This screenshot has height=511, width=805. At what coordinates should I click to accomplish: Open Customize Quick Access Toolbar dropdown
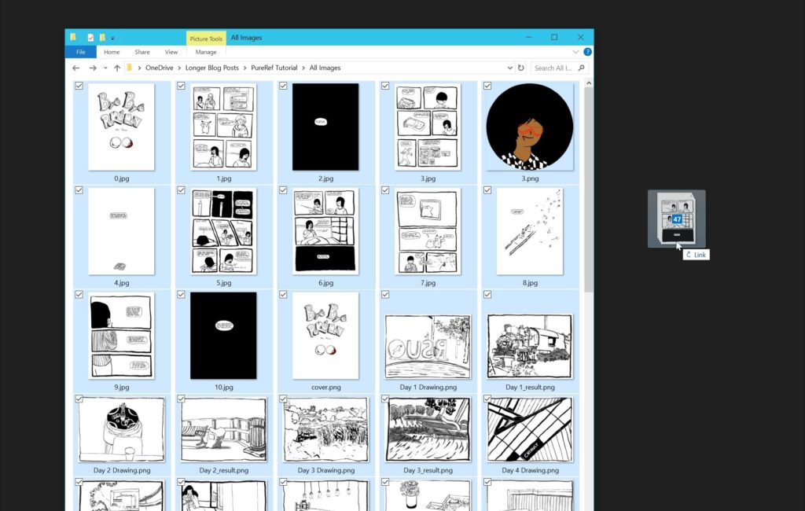click(x=112, y=38)
